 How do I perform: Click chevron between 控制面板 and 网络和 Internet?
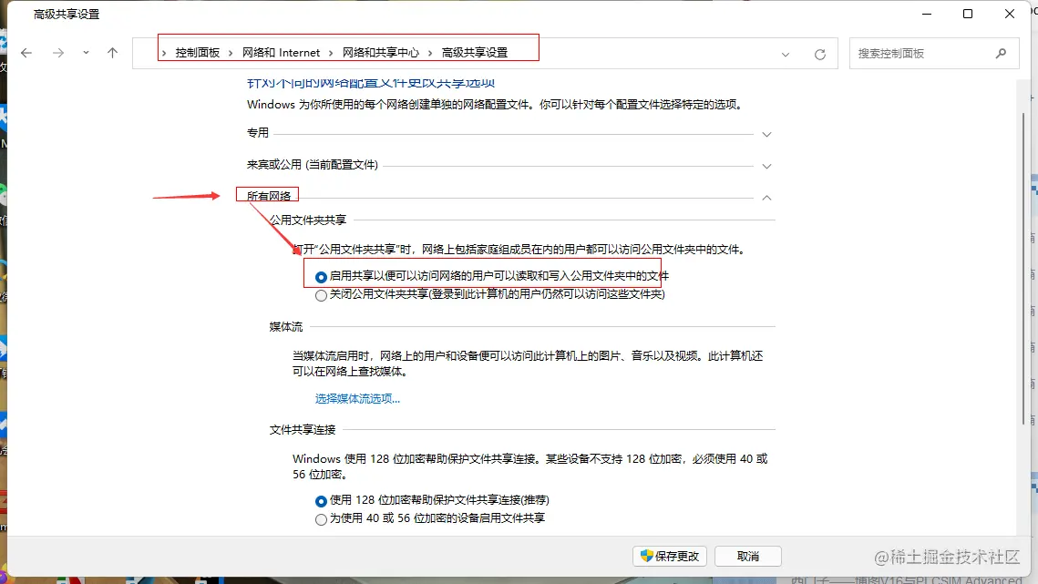point(231,53)
